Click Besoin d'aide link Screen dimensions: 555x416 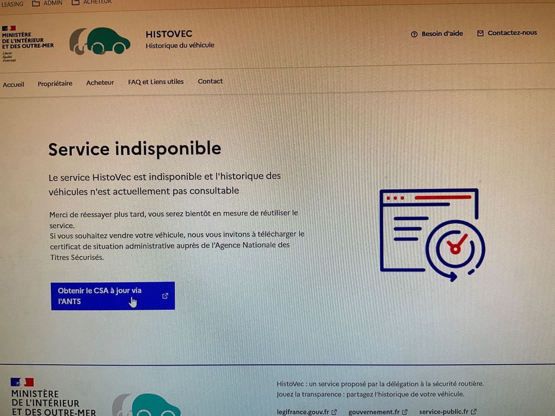(x=437, y=34)
